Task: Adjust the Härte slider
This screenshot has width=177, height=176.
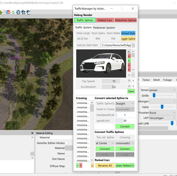Action: [162, 107]
